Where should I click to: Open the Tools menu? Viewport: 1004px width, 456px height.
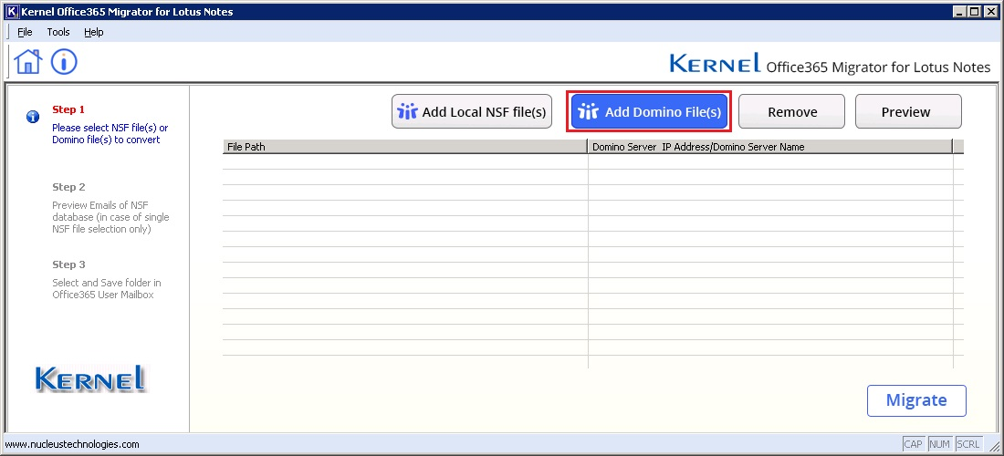58,32
